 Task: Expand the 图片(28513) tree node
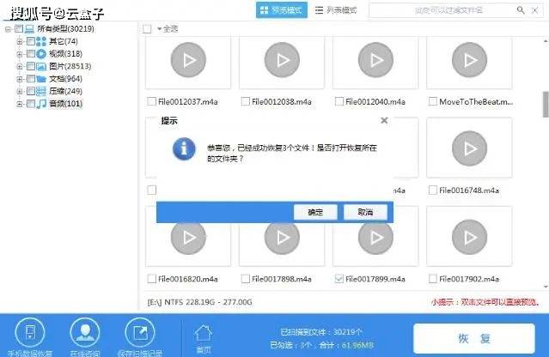tap(20, 66)
